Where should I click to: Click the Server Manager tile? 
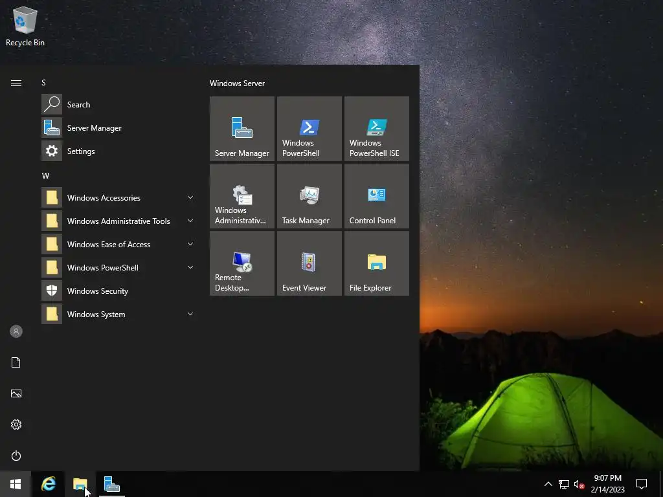242,129
